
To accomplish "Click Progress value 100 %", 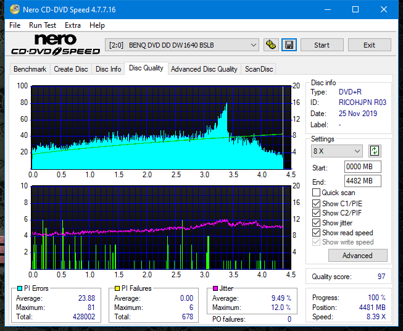I will tap(377, 298).
